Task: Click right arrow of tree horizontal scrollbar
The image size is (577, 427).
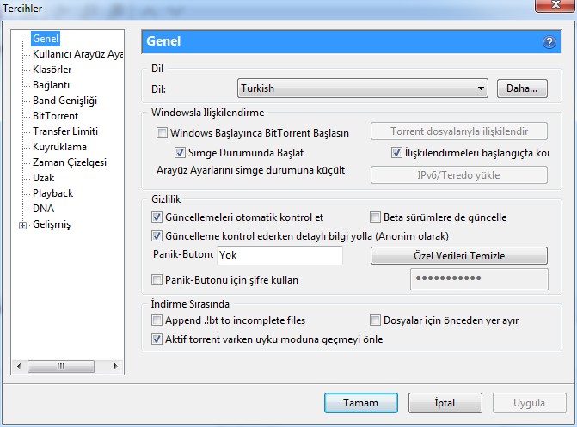Action: pyautogui.click(x=115, y=366)
